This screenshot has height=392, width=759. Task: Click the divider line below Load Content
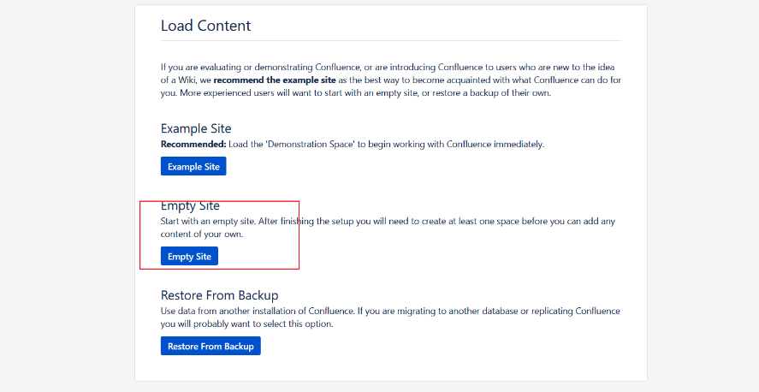pos(390,40)
